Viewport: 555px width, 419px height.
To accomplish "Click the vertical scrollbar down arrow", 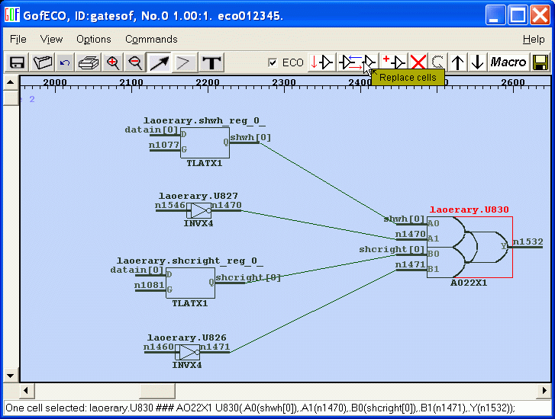I will coord(11,376).
